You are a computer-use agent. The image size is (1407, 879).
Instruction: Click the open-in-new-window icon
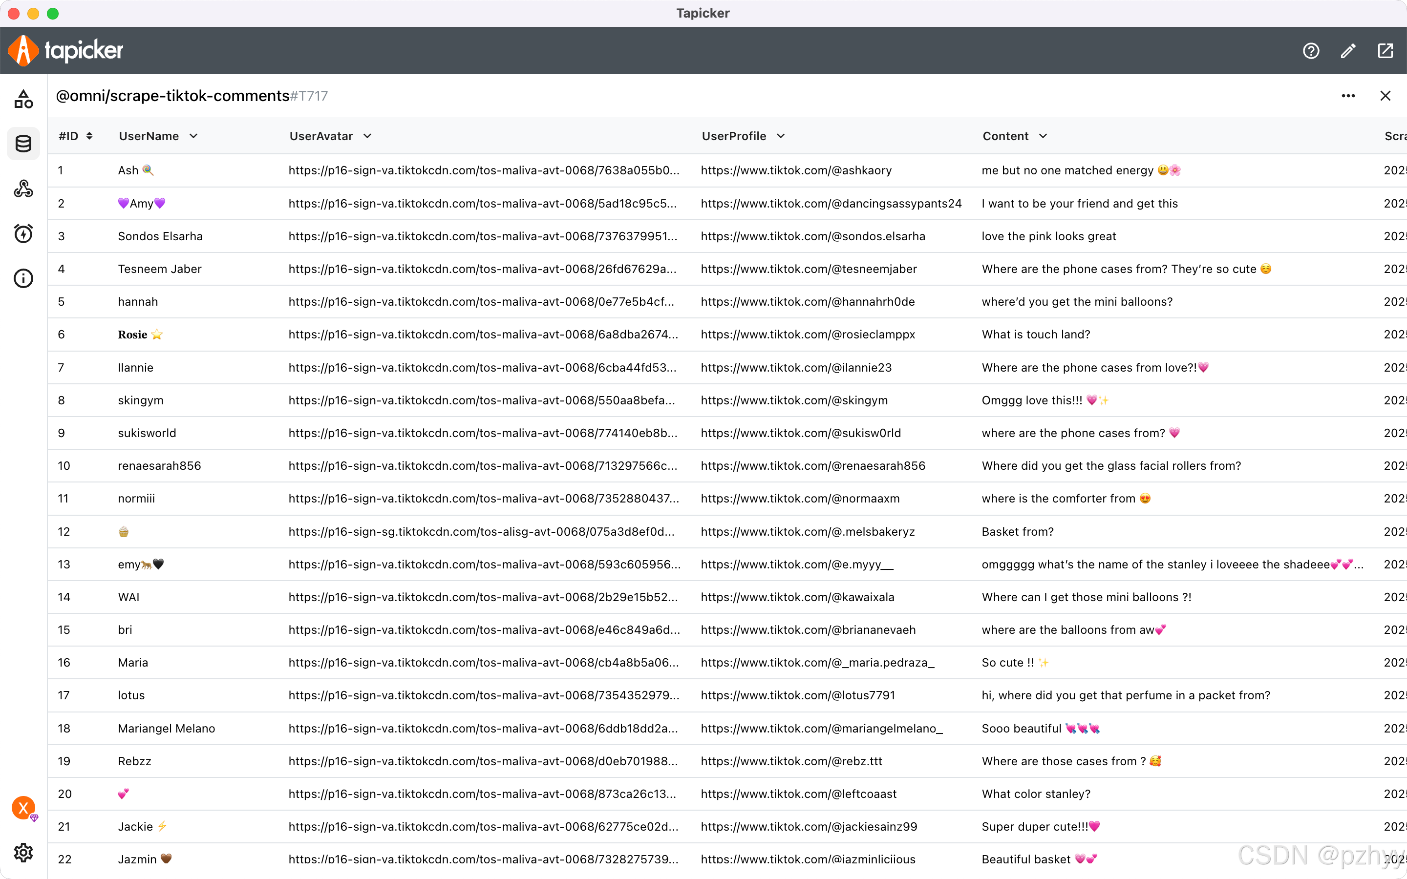click(x=1385, y=51)
